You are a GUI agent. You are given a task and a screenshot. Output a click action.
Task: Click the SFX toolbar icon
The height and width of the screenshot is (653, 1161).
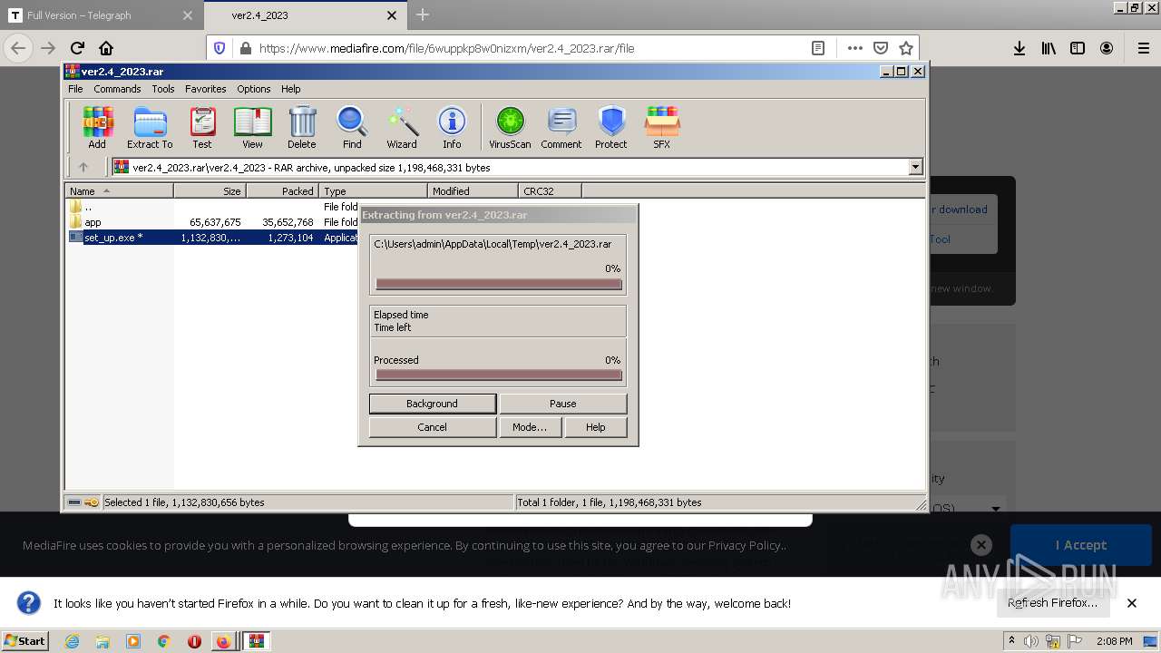(662, 127)
